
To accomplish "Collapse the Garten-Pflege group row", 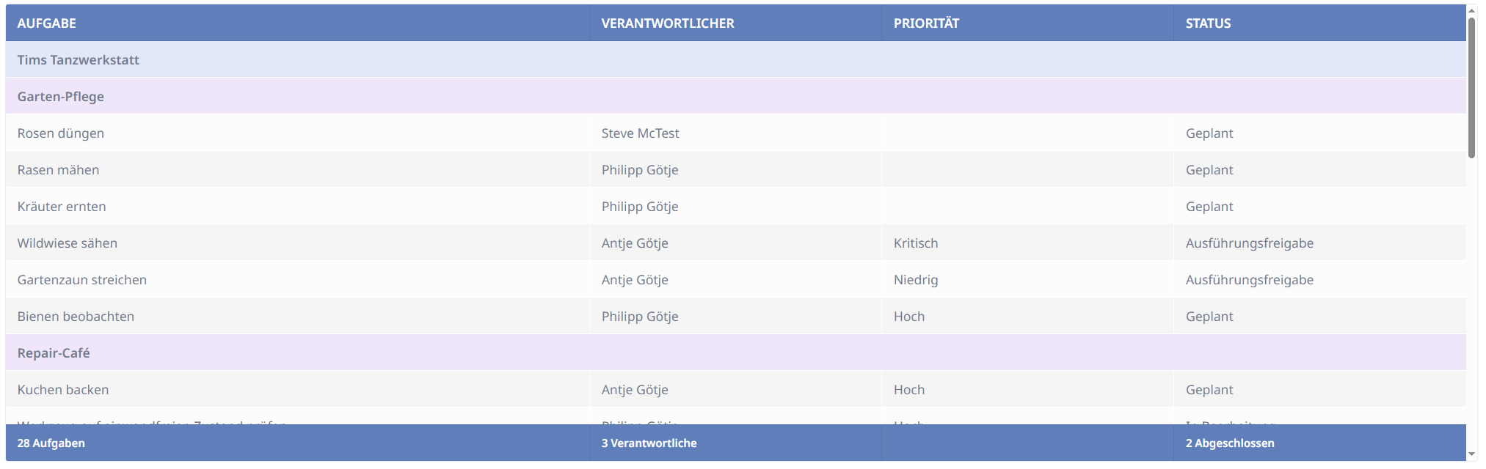I will click(61, 97).
